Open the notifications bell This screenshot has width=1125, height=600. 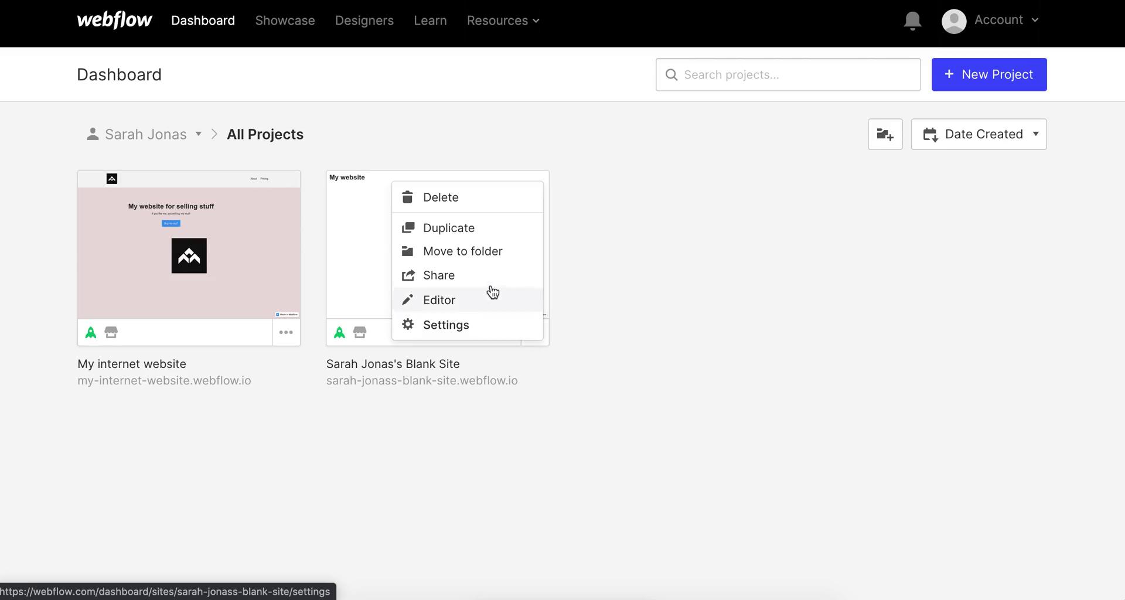[912, 21]
